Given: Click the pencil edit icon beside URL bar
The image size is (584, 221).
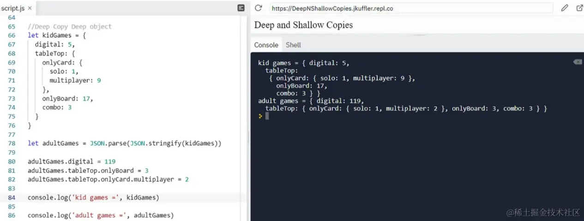Looking at the screenshot, I should coord(564,8).
